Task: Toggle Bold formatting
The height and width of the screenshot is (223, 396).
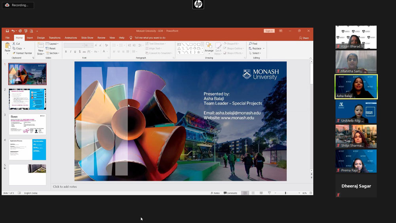Action: pos(66,51)
